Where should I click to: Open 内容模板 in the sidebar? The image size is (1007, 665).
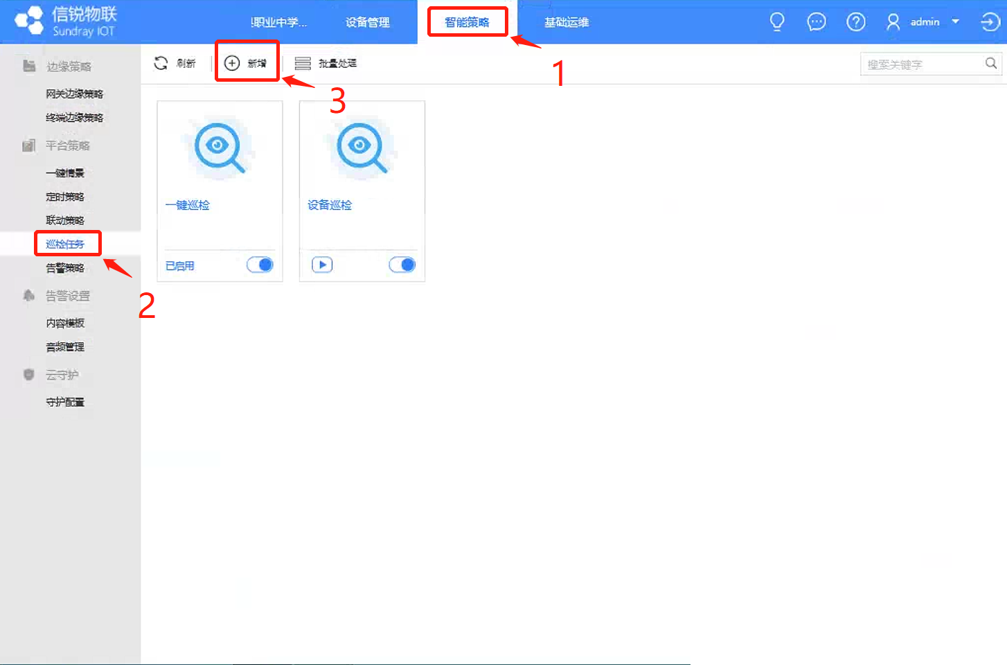pyautogui.click(x=65, y=323)
